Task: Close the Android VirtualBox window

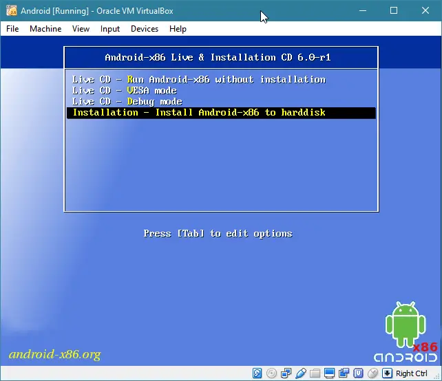Action: point(425,11)
